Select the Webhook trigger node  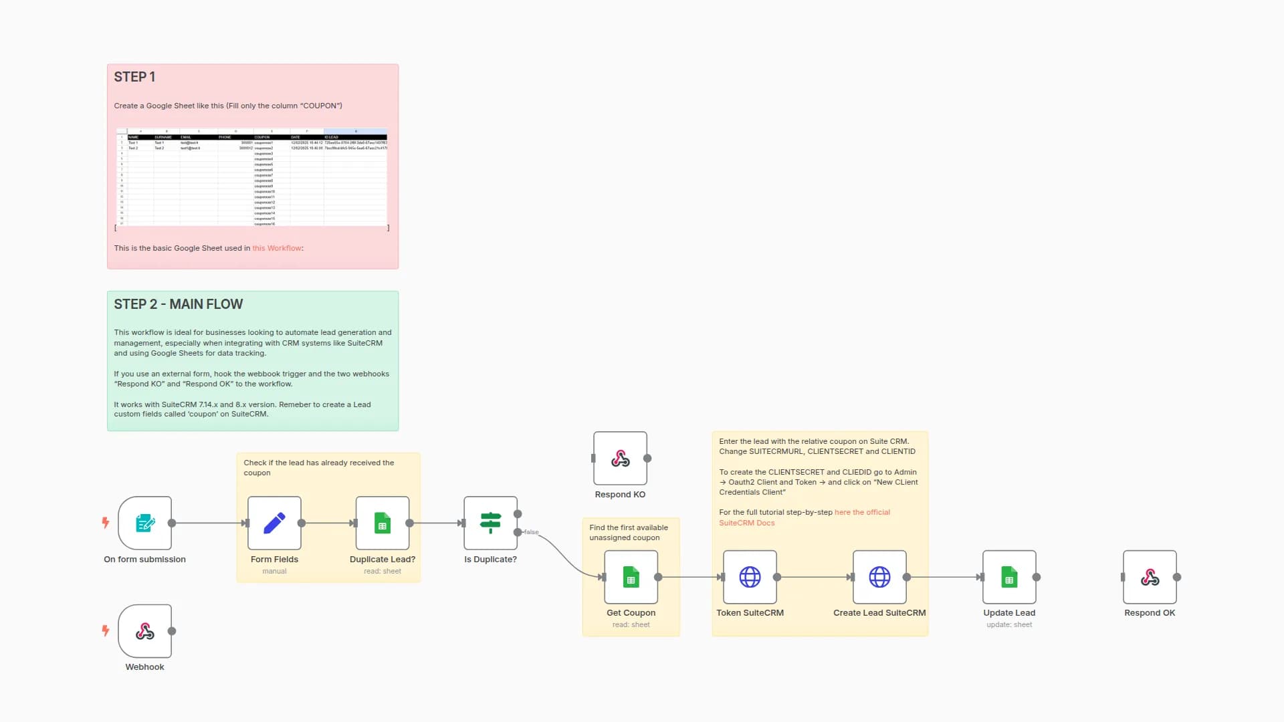pyautogui.click(x=144, y=631)
